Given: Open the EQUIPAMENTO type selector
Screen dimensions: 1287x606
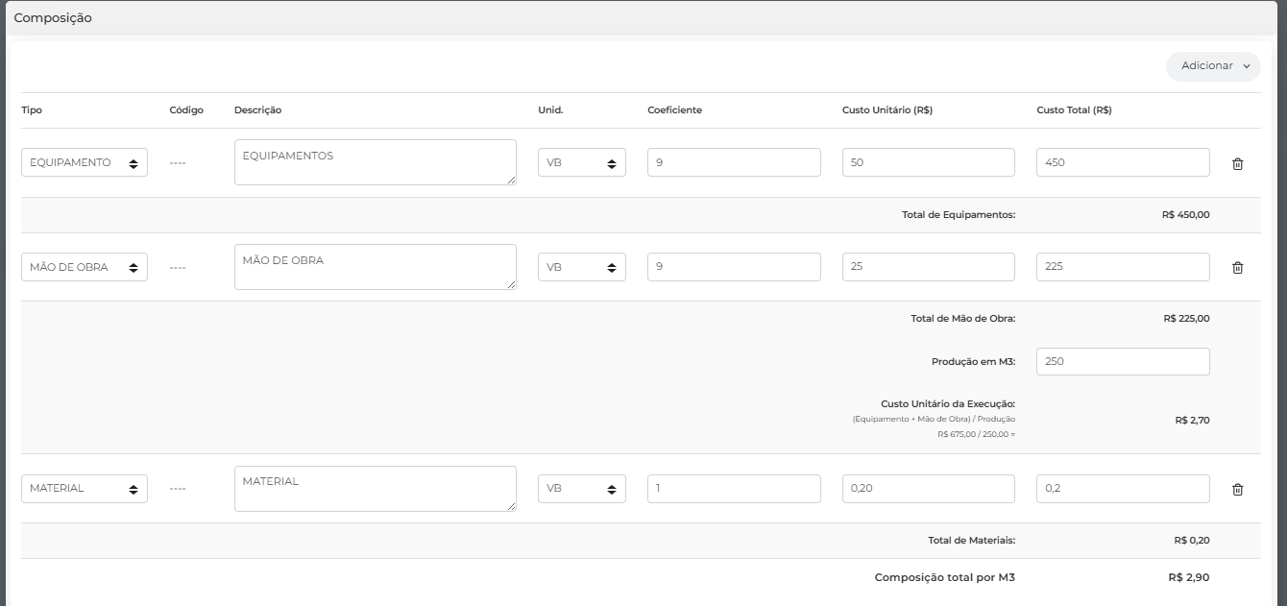Looking at the screenshot, I should [85, 163].
